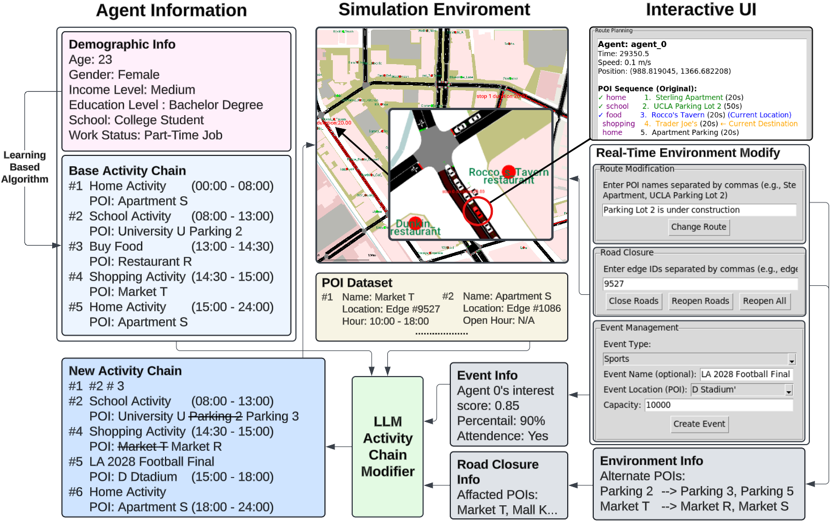Click 'Work Status: Part-Time Job' line

pos(146,135)
